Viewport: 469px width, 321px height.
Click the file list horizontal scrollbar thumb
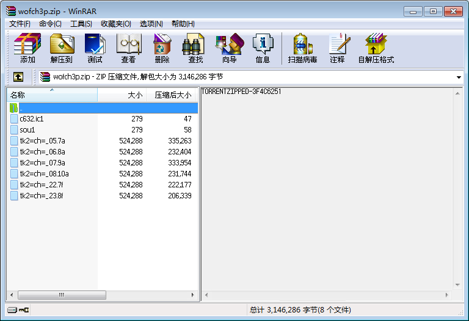(62, 295)
